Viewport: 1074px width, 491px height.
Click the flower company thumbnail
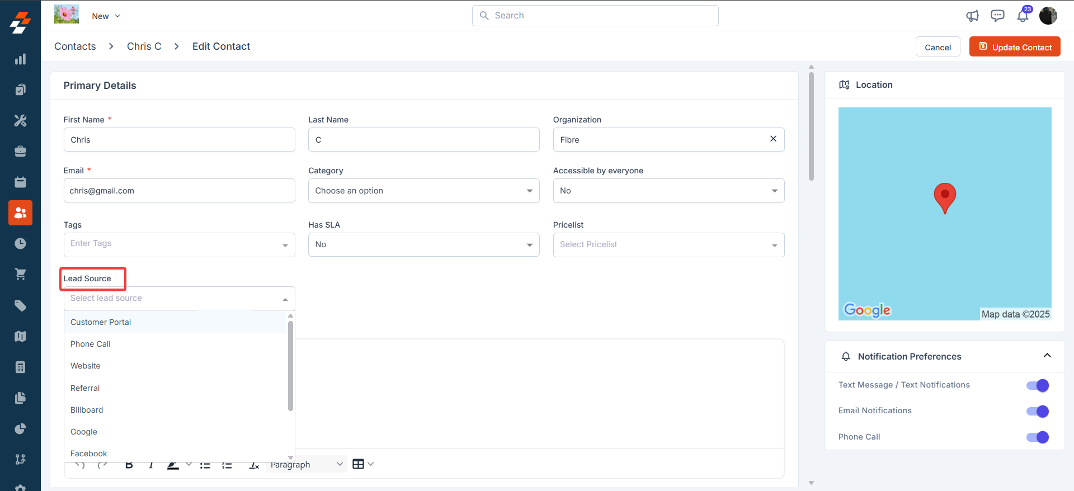click(67, 14)
